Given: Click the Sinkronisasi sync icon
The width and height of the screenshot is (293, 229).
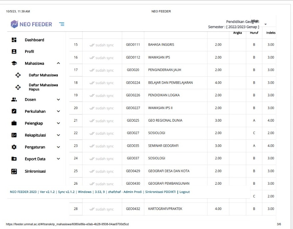Looking at the screenshot, I should (x=14, y=171).
